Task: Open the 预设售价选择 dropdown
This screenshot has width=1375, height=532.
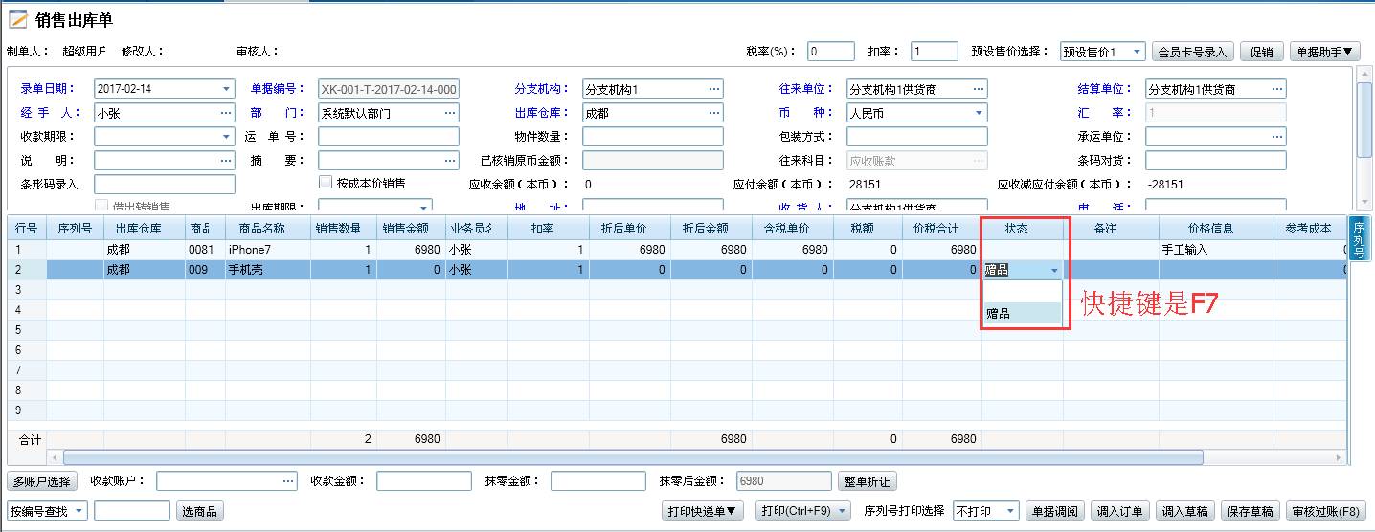Action: pos(1136,52)
